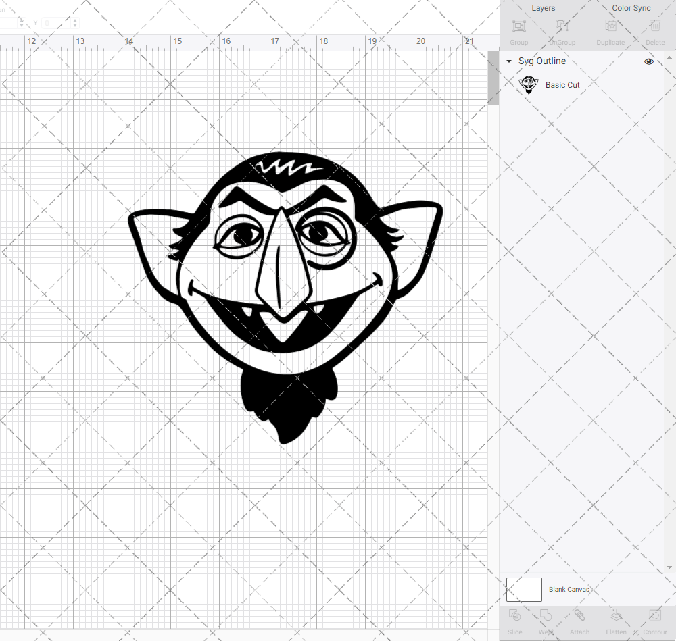
Task: Click the Group icon
Action: 518,30
